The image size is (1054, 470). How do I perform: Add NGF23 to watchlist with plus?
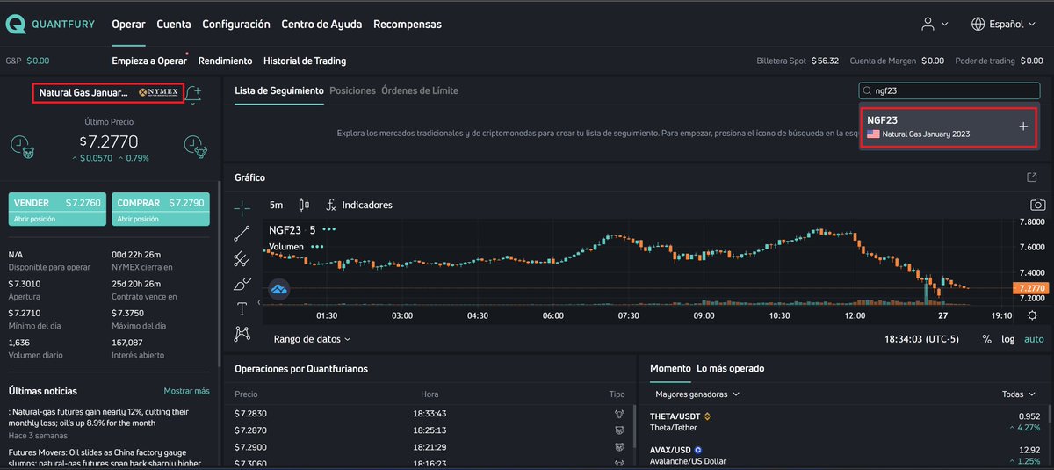(1022, 127)
